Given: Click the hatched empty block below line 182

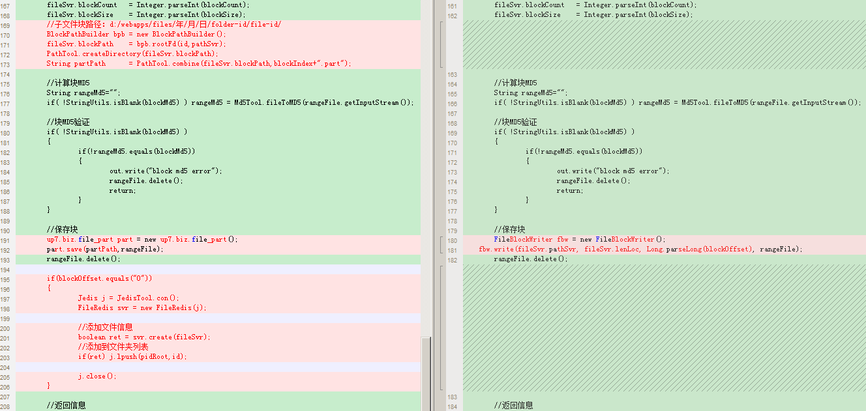Looking at the screenshot, I should pos(664,327).
